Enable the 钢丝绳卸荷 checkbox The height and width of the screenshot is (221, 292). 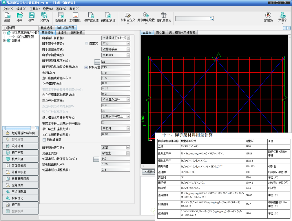44,140
